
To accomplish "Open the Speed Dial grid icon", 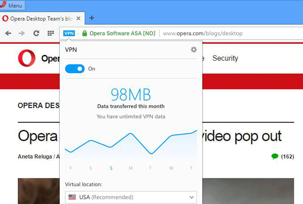I will click(x=51, y=33).
